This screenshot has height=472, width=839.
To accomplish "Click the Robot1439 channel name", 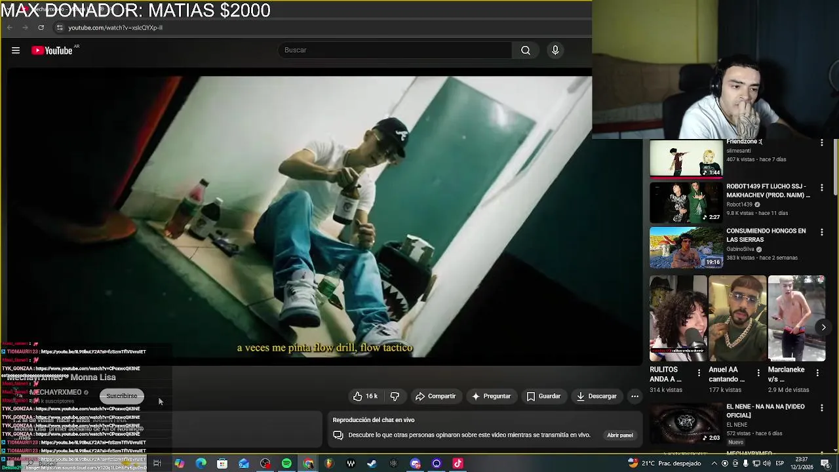I will pos(739,205).
